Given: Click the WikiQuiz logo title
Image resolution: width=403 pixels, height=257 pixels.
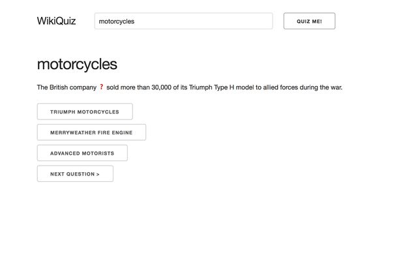Looking at the screenshot, I should [x=56, y=21].
